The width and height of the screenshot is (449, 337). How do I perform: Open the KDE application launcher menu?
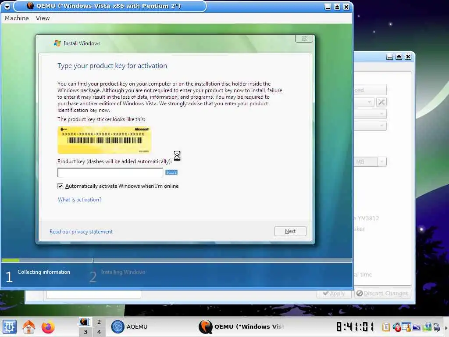pyautogui.click(x=10, y=327)
